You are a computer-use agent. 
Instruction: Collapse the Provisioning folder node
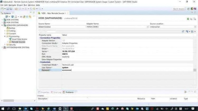5,36
